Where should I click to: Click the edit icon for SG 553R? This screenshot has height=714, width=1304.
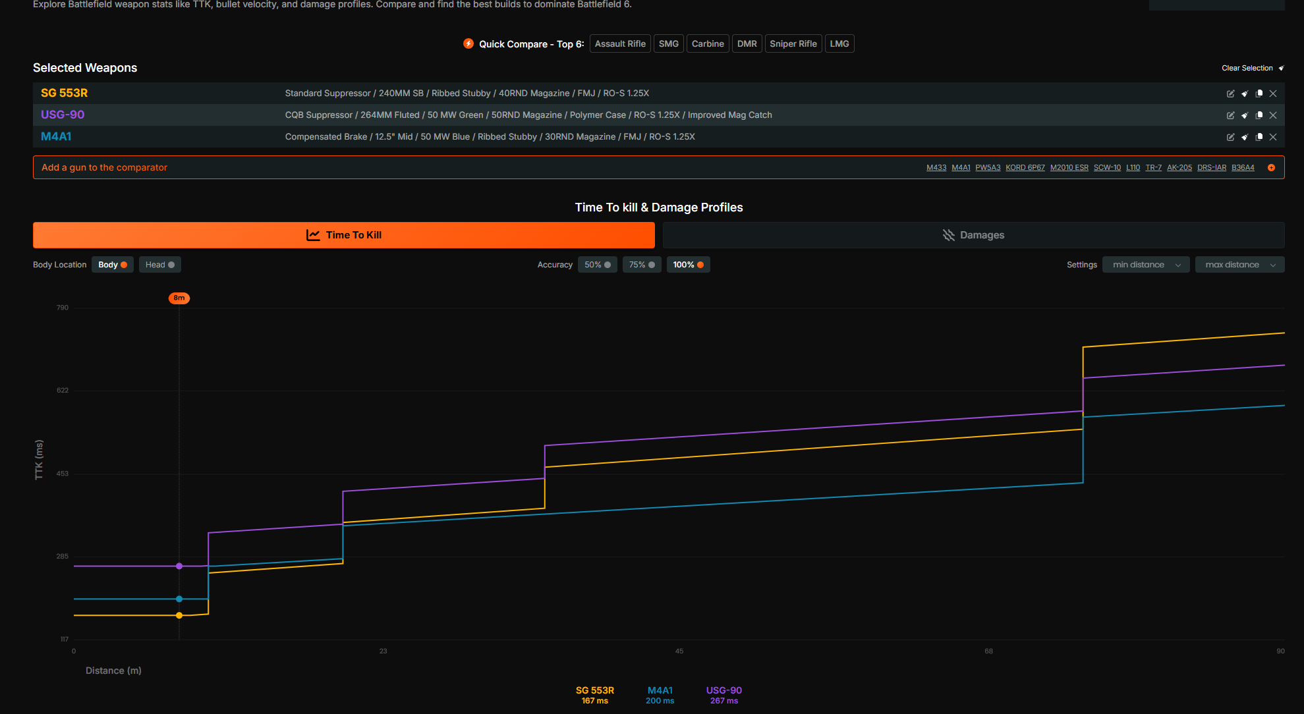[x=1230, y=94]
